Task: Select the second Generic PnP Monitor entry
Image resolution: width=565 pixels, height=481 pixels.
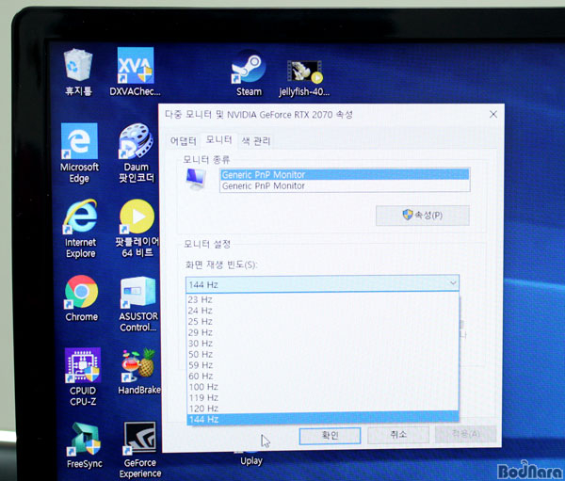Action: click(x=345, y=186)
